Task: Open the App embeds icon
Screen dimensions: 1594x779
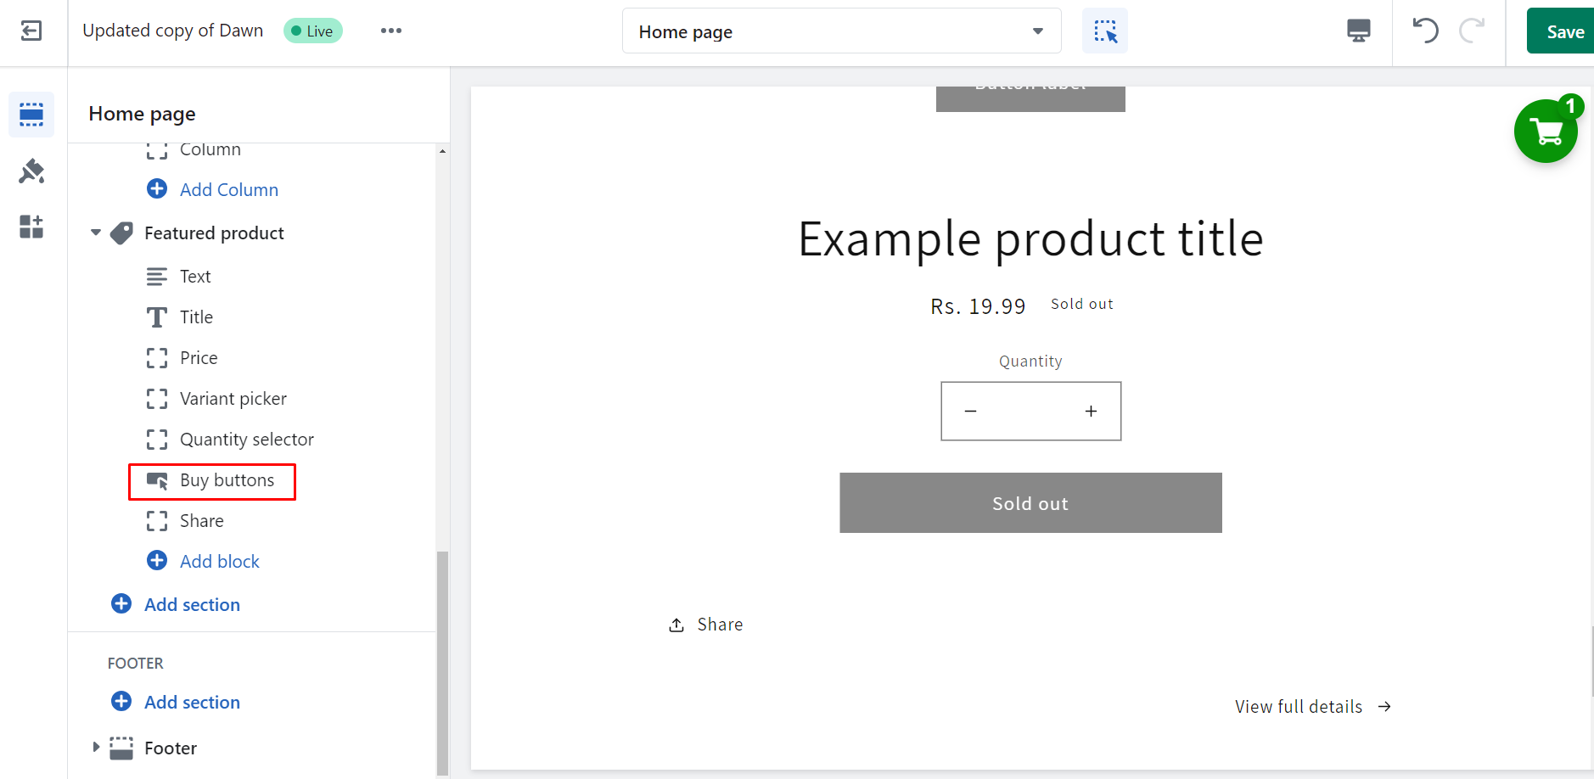Action: (x=31, y=227)
